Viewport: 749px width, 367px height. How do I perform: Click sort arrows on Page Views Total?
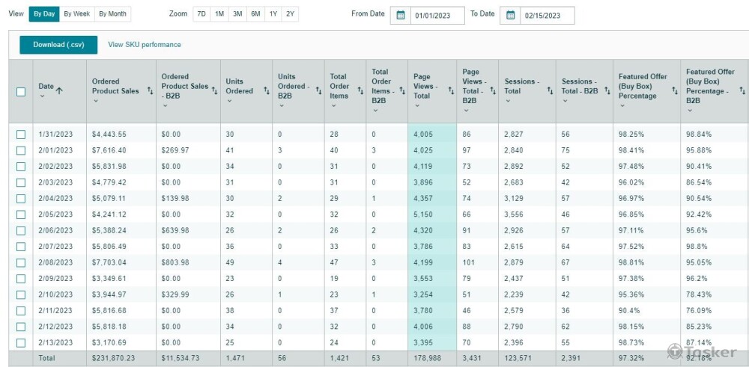pyautogui.click(x=450, y=91)
